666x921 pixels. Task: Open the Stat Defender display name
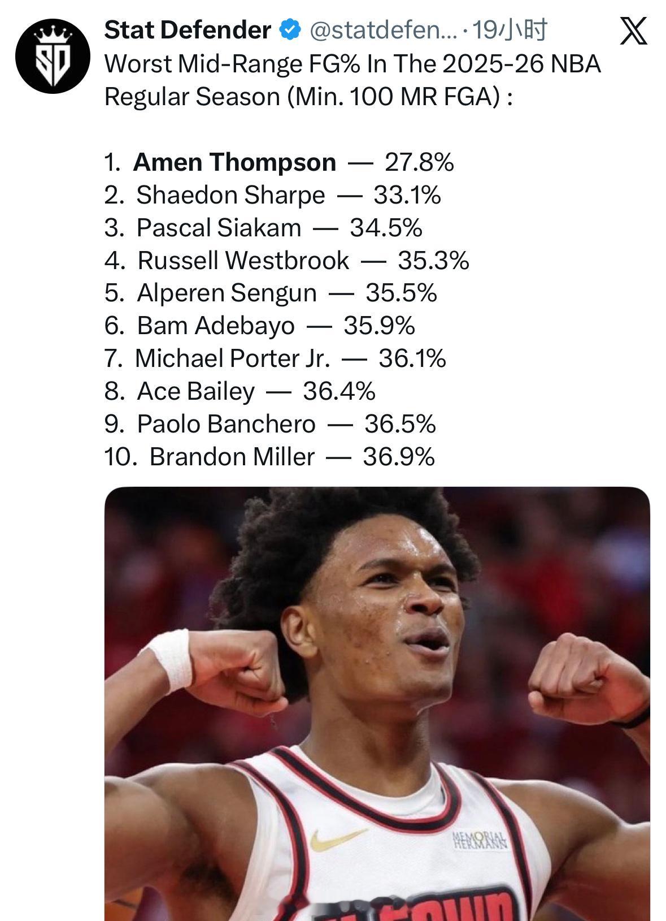coord(188,30)
